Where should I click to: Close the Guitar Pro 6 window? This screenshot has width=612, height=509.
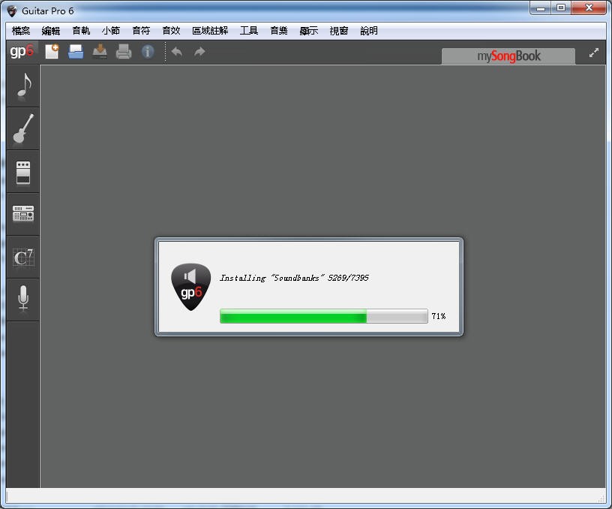click(x=589, y=8)
